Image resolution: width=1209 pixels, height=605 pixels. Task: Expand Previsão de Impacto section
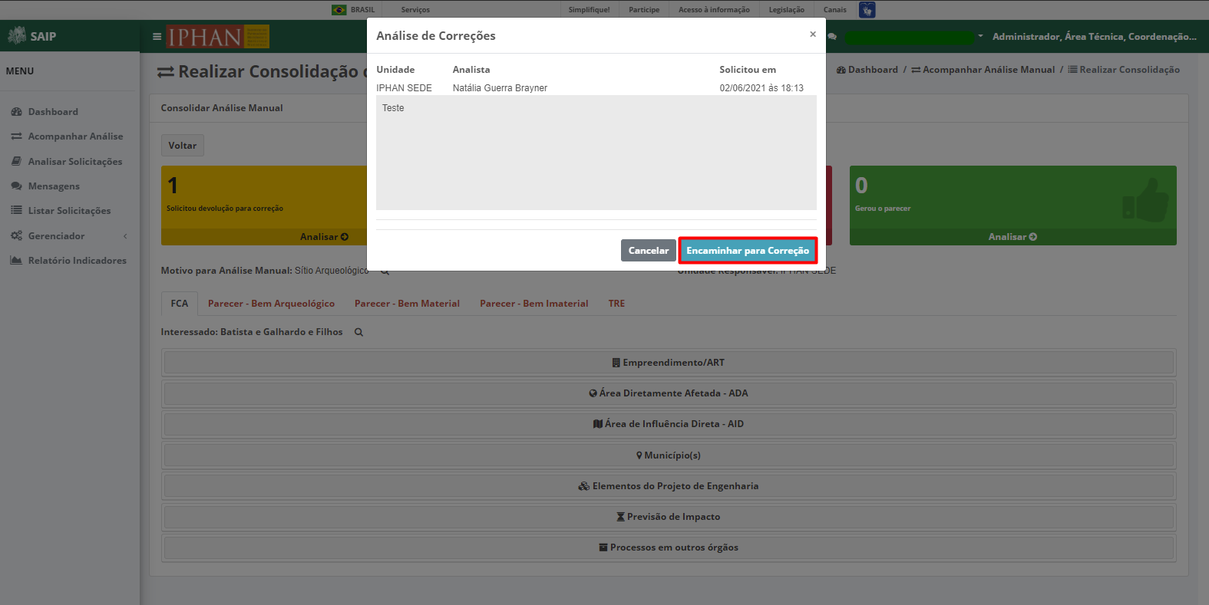669,517
